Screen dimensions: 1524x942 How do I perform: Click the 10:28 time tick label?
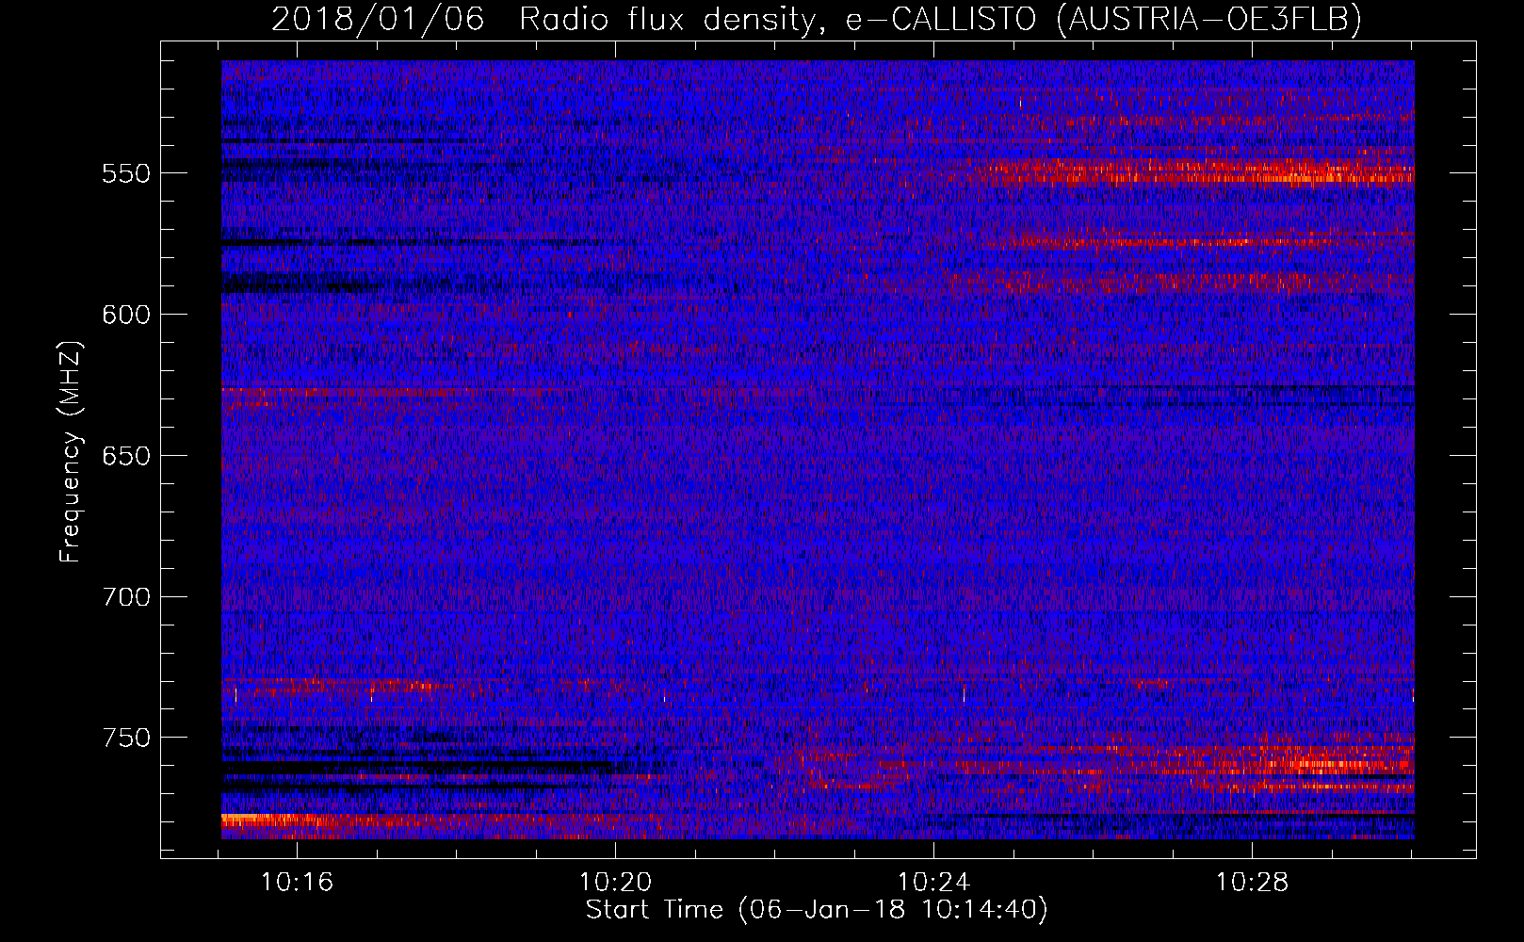tap(1252, 883)
